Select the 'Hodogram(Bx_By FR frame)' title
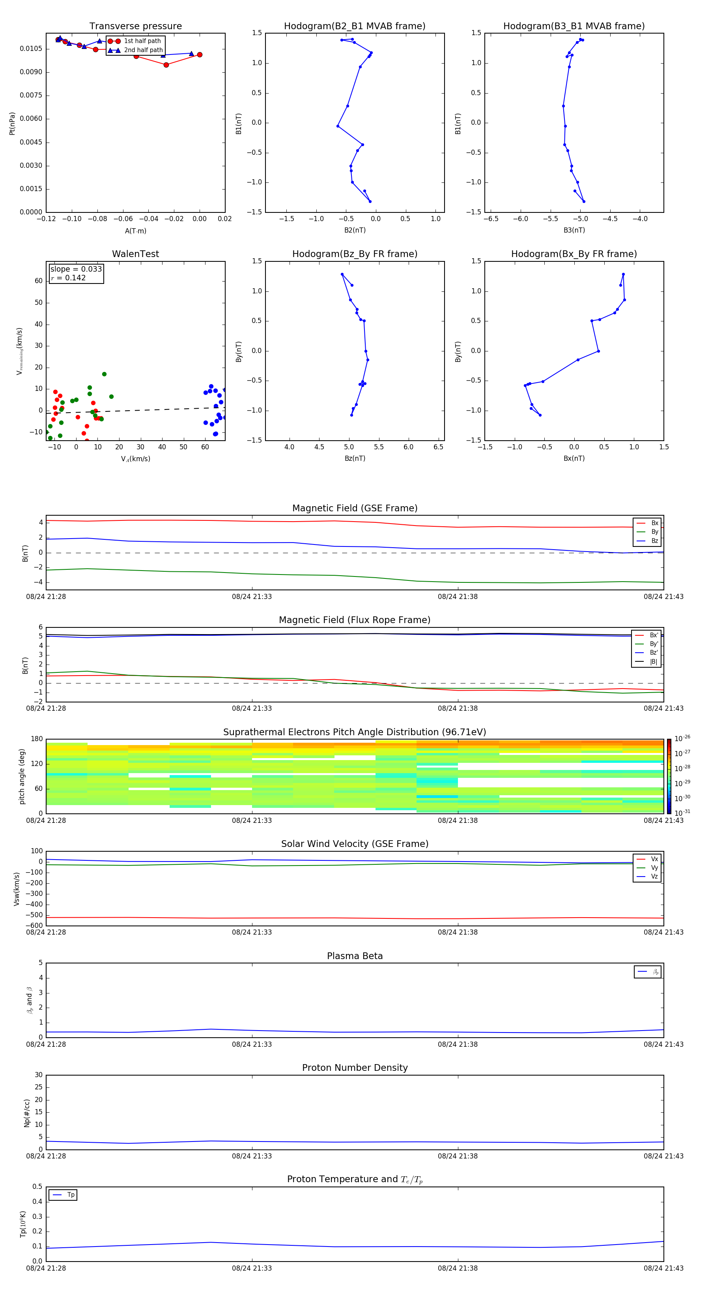 pyautogui.click(x=574, y=254)
